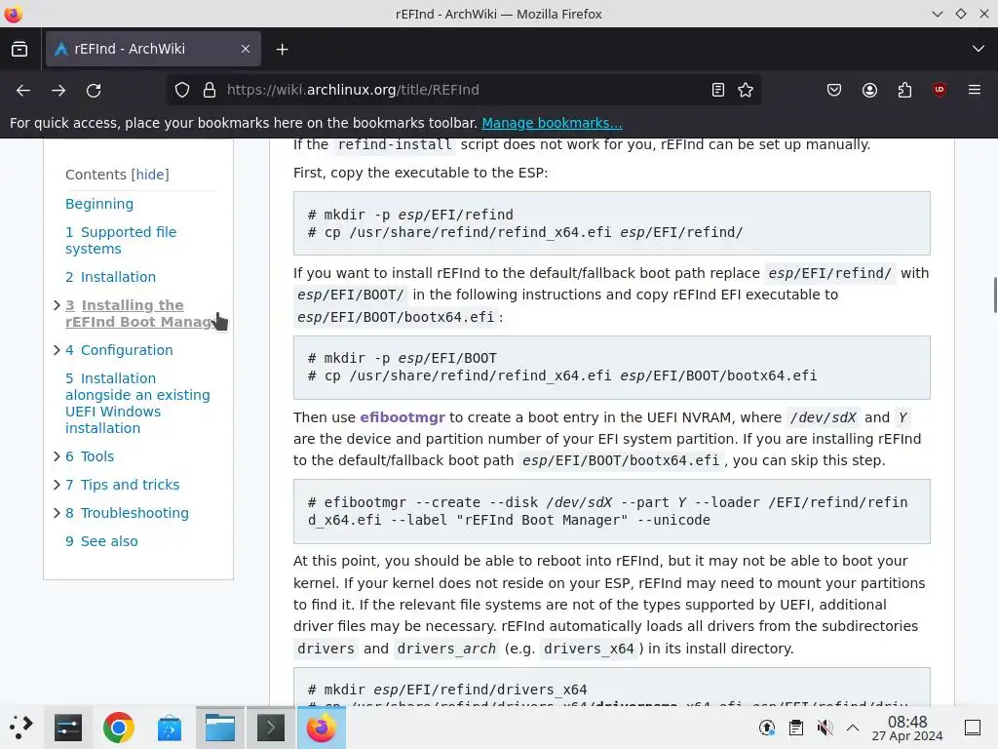
Task: Expand the Configuration section chevron
Action: click(56, 350)
